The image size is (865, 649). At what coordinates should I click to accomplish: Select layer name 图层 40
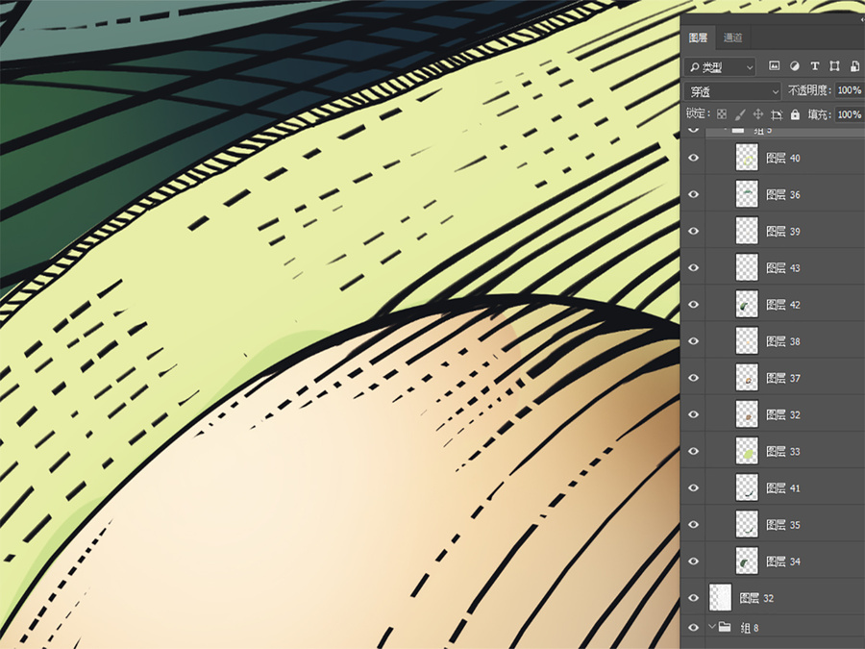pyautogui.click(x=782, y=158)
